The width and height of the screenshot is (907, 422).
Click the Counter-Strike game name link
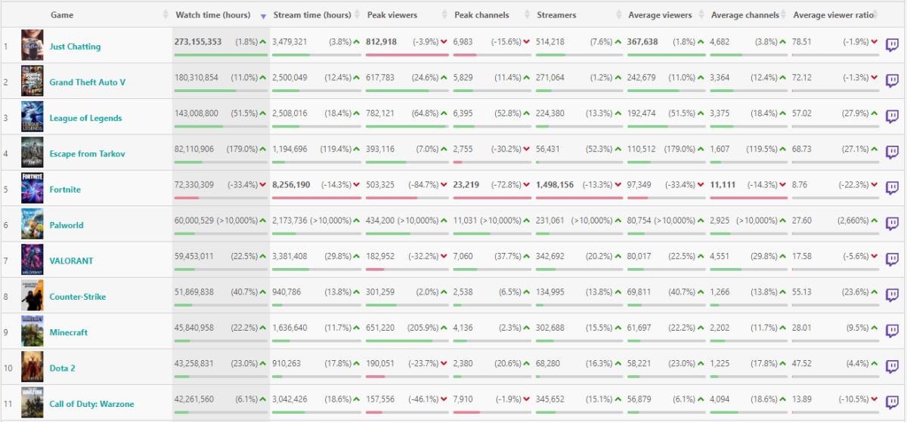click(77, 297)
